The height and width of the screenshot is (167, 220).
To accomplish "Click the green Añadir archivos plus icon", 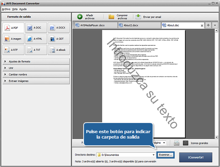I will tap(80, 17).
